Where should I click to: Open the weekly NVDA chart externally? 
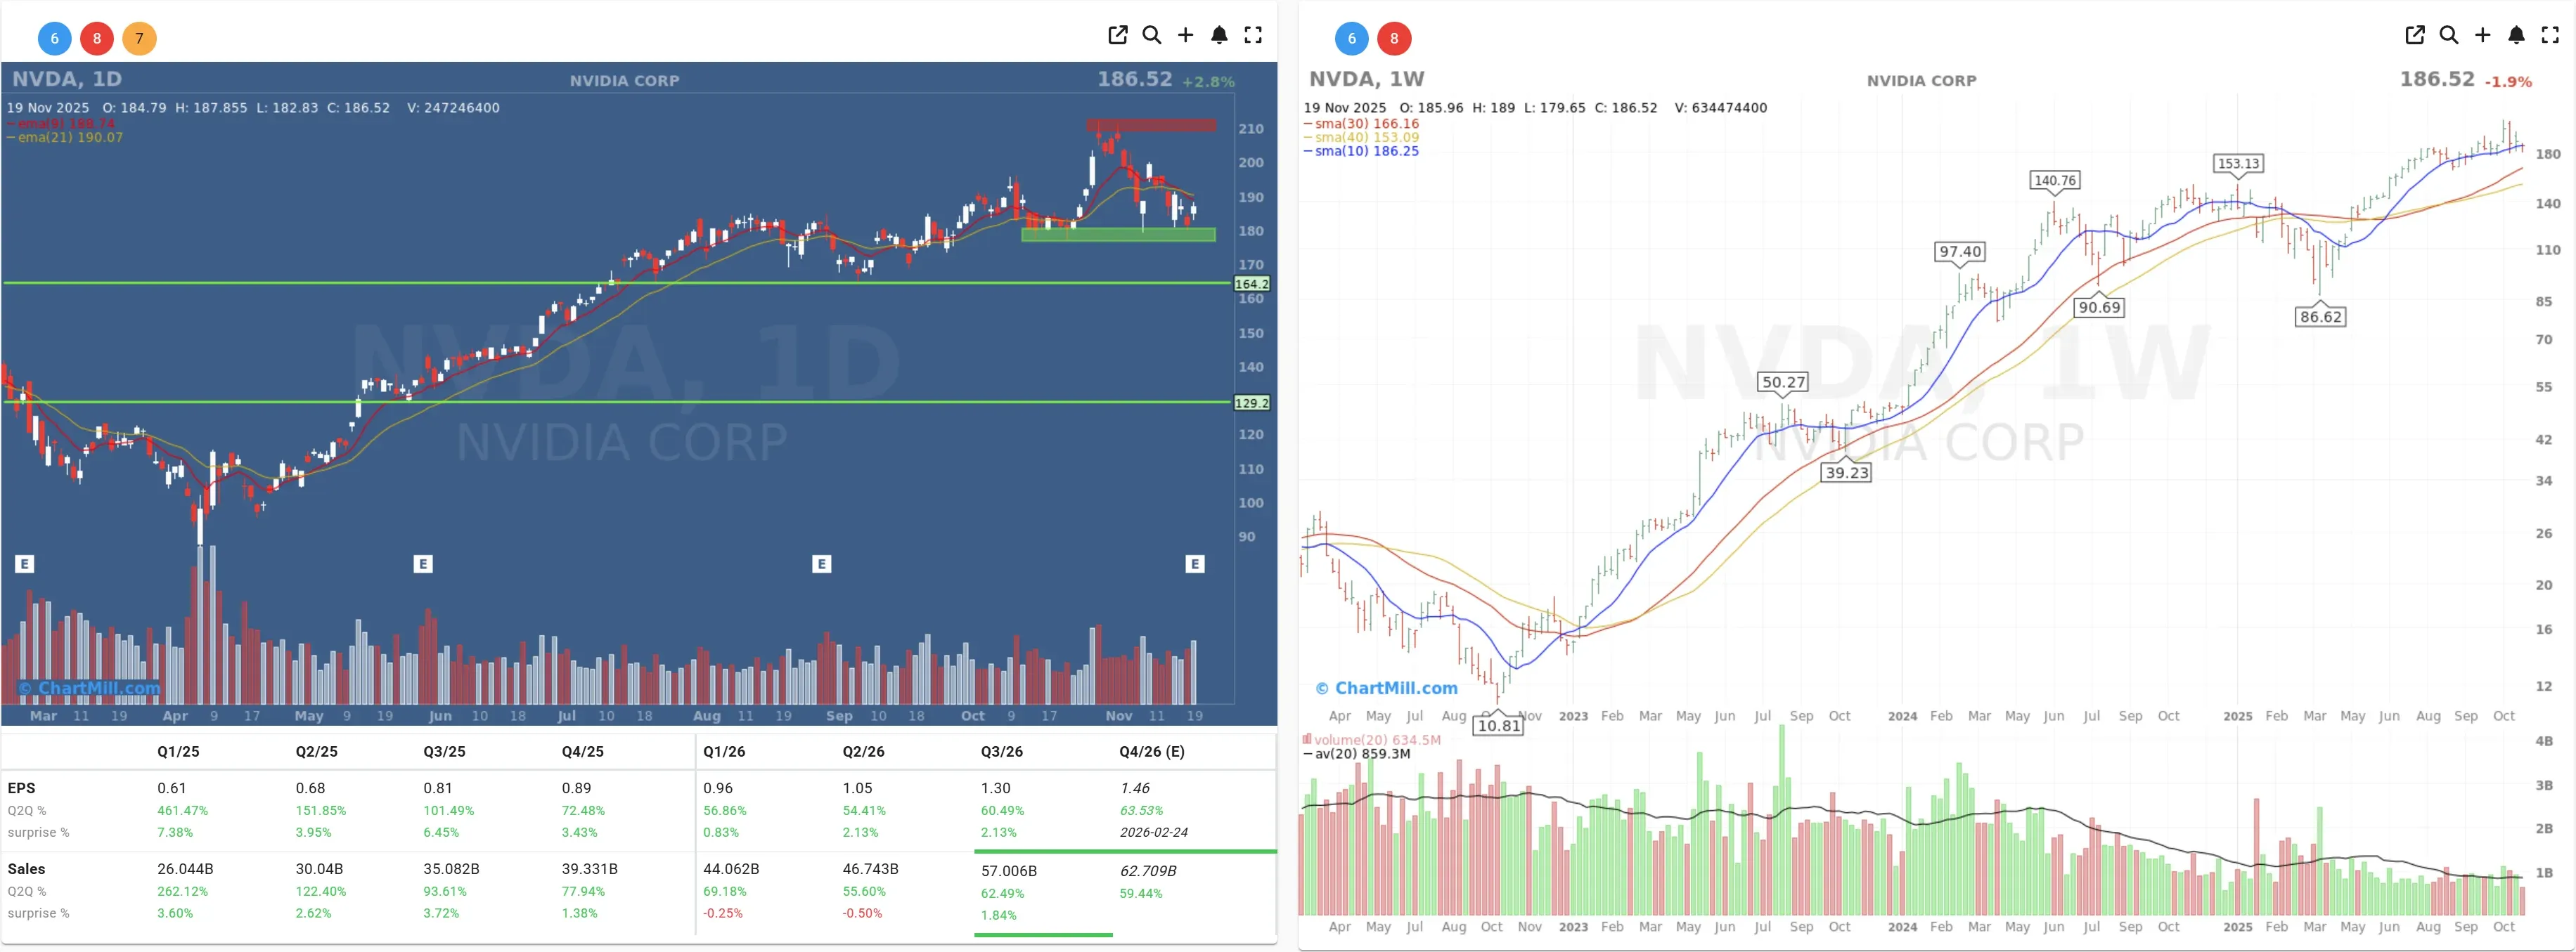tap(2414, 35)
